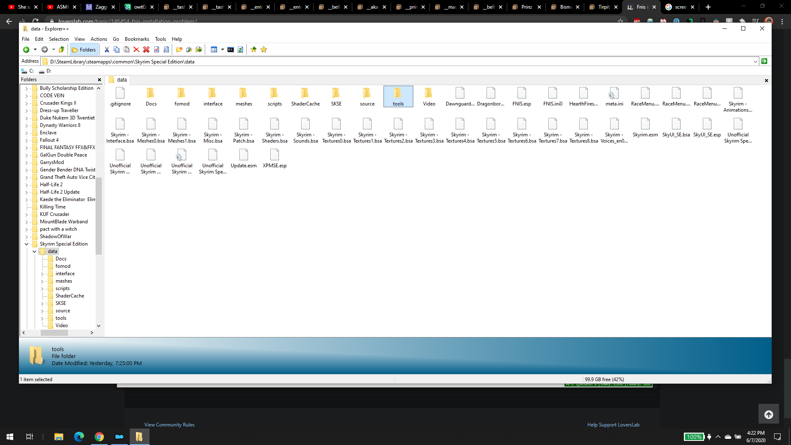Close the data tab
The width and height of the screenshot is (791, 445).
coord(766,81)
